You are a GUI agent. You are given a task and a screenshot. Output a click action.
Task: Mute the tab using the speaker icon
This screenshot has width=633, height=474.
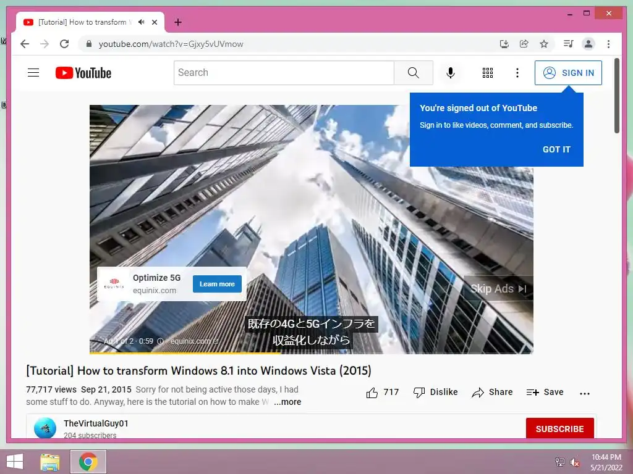click(x=142, y=22)
